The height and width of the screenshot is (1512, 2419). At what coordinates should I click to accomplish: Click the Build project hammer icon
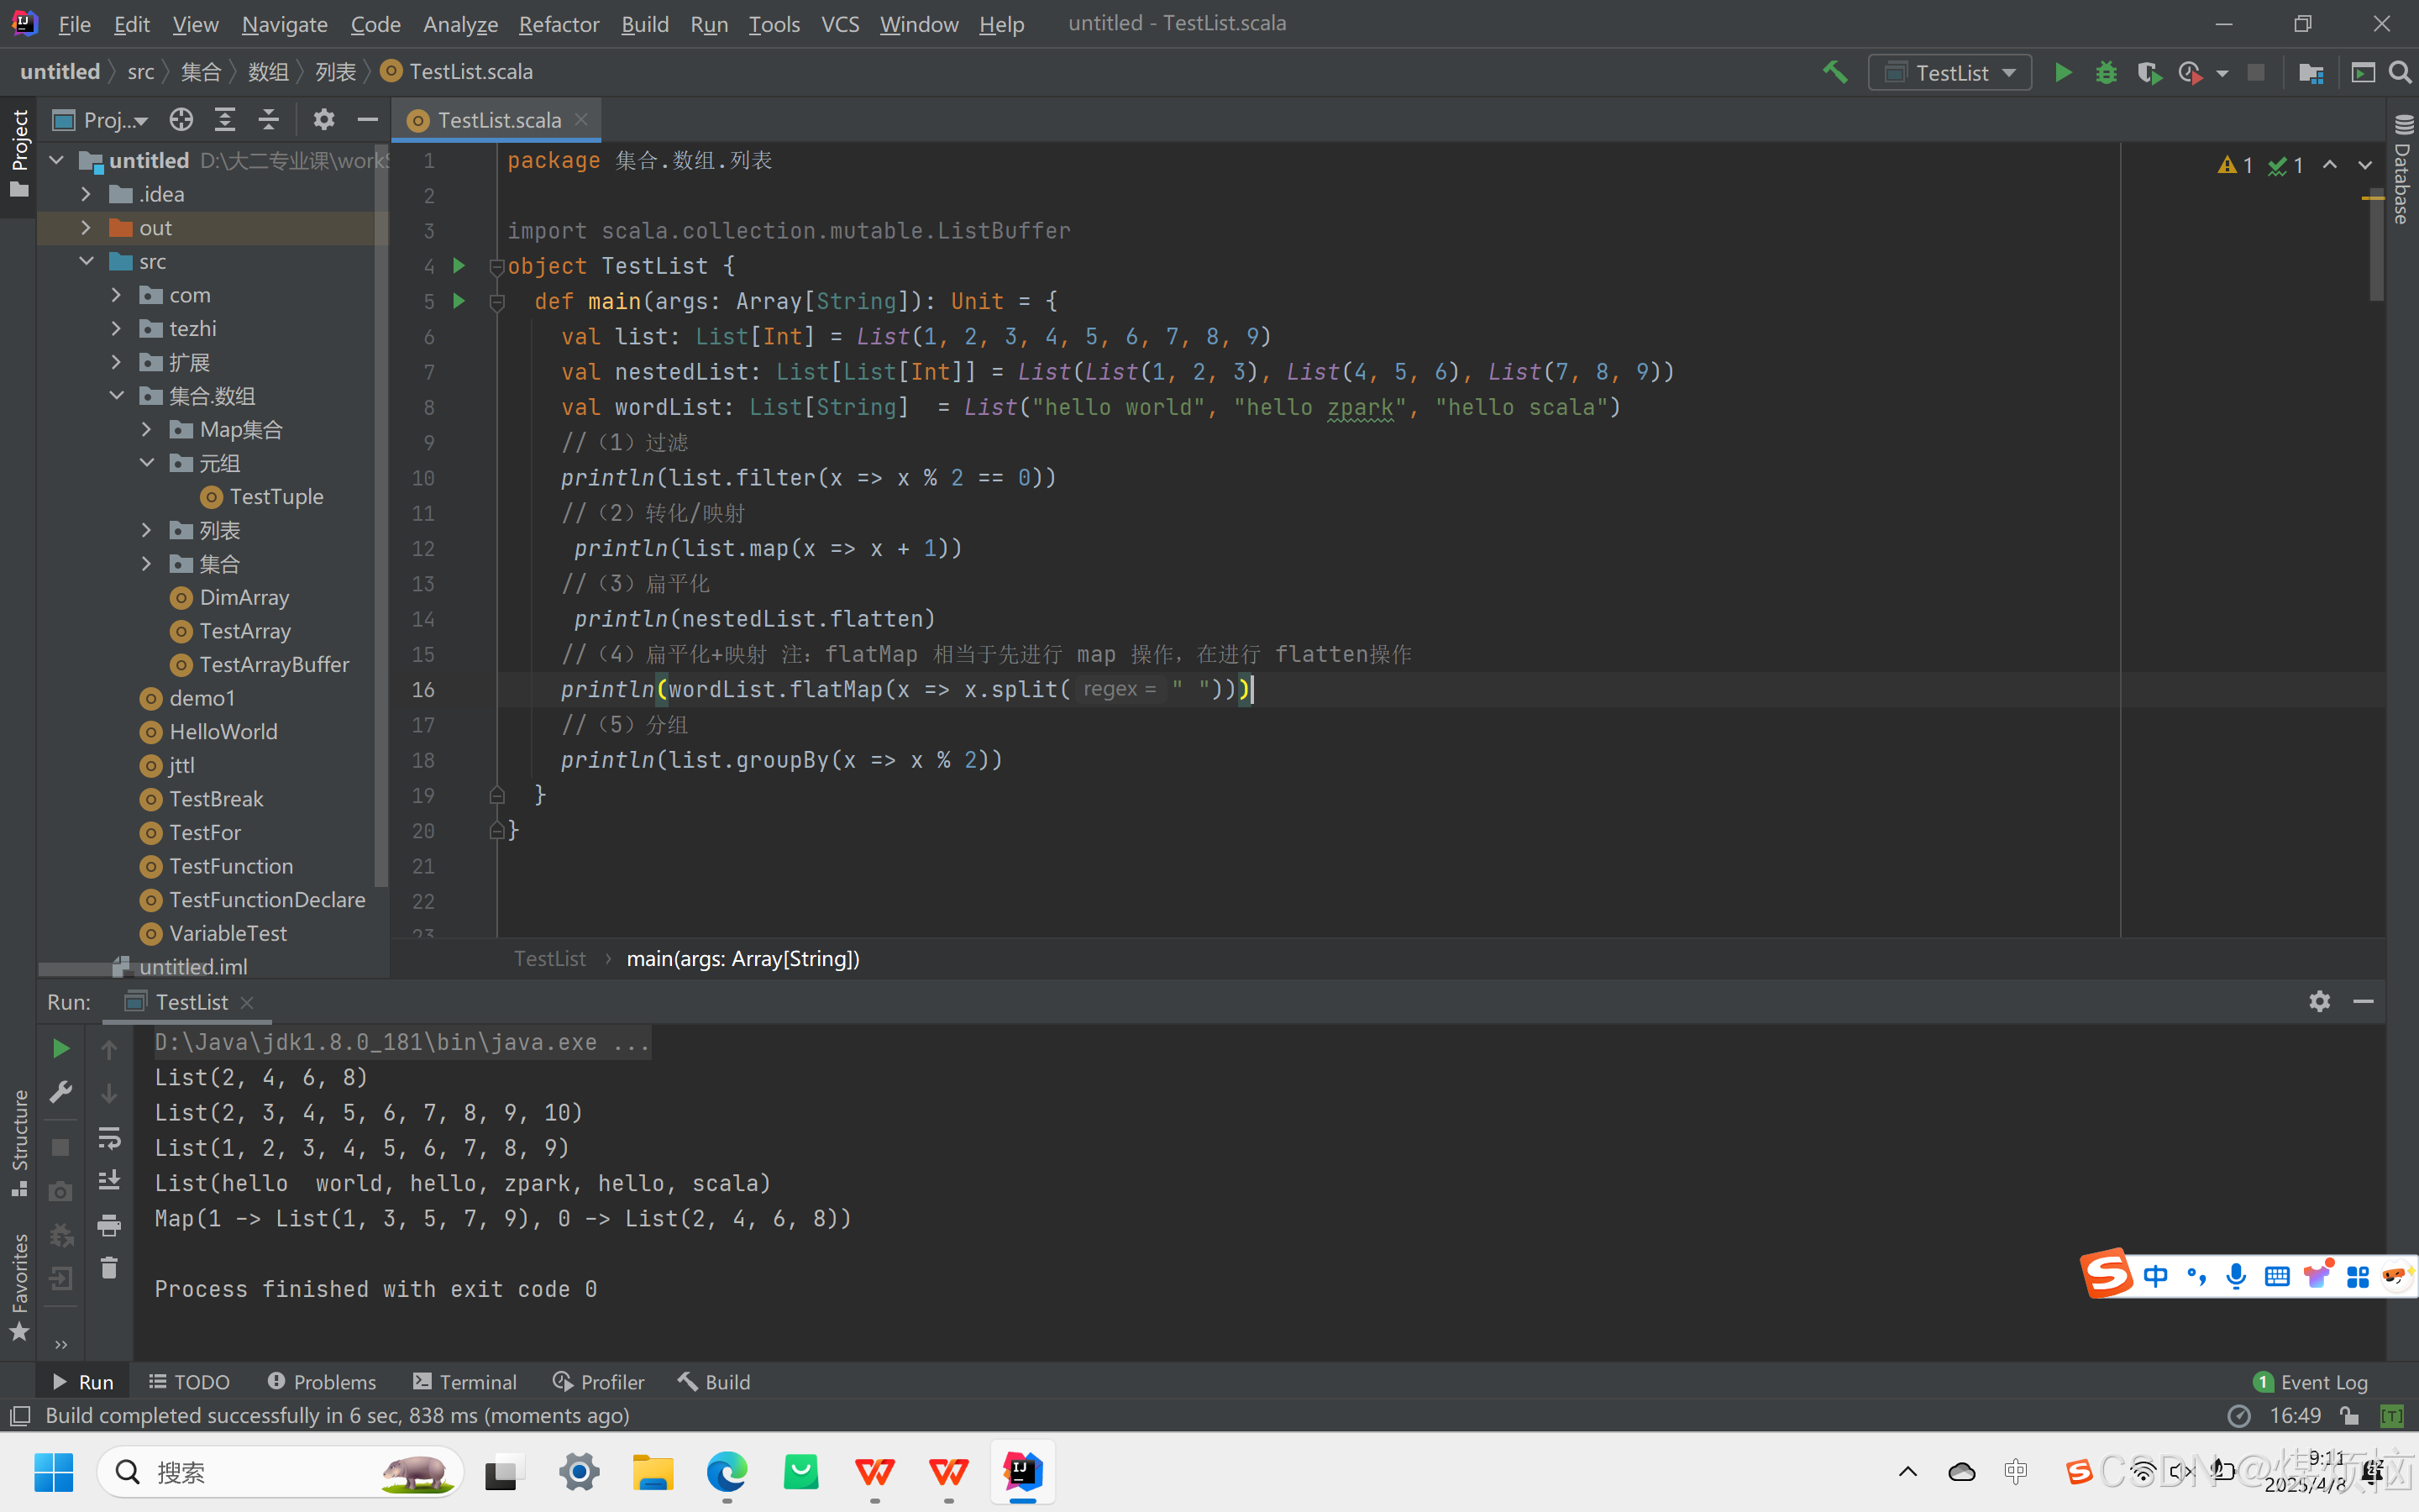click(x=1834, y=72)
